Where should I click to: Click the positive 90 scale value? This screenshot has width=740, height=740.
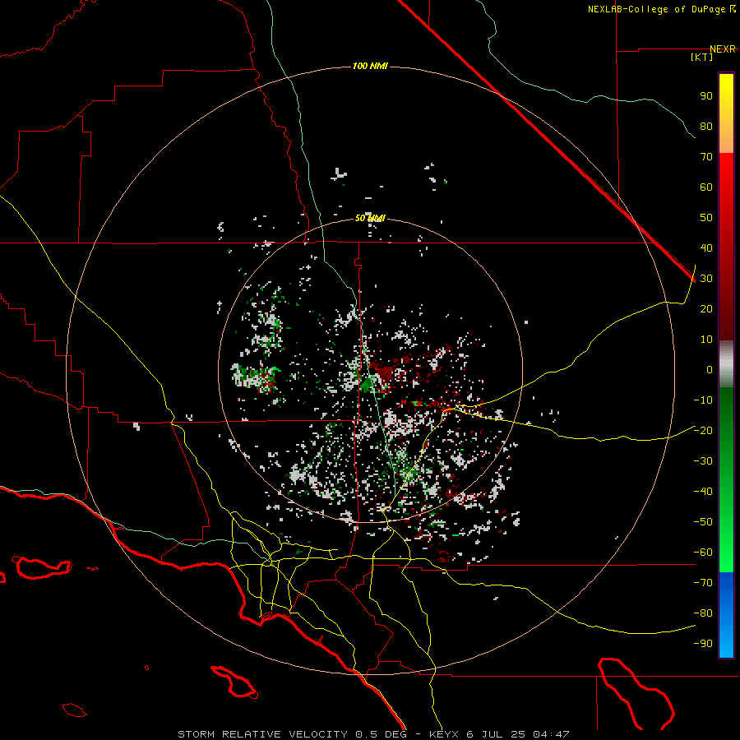(706, 96)
